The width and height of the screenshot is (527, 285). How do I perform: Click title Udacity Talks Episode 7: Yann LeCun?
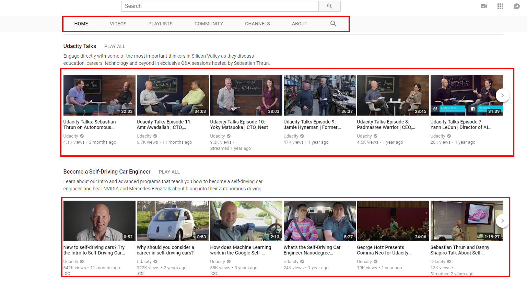pos(461,124)
